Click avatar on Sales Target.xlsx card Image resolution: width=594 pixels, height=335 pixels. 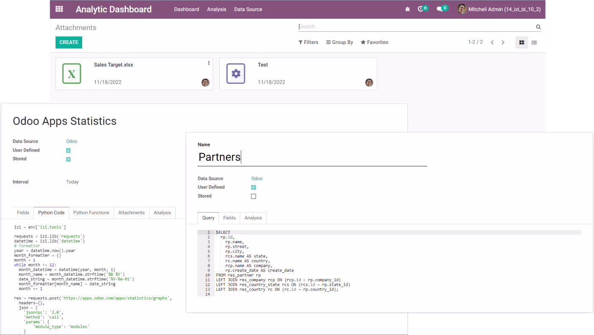206,83
